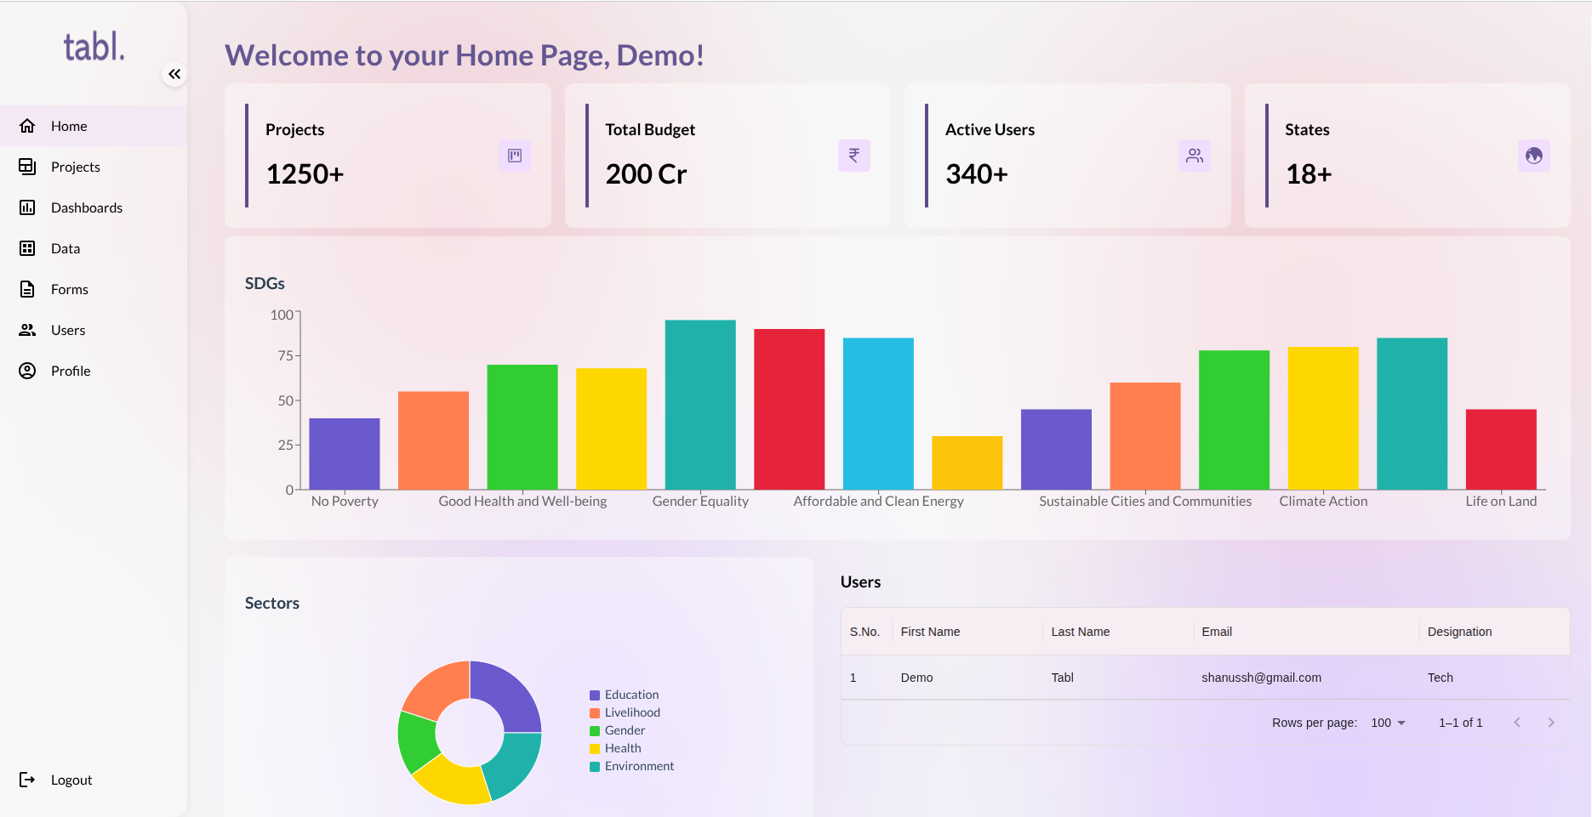Click the globe icon on States card
The image size is (1592, 817).
tap(1533, 156)
